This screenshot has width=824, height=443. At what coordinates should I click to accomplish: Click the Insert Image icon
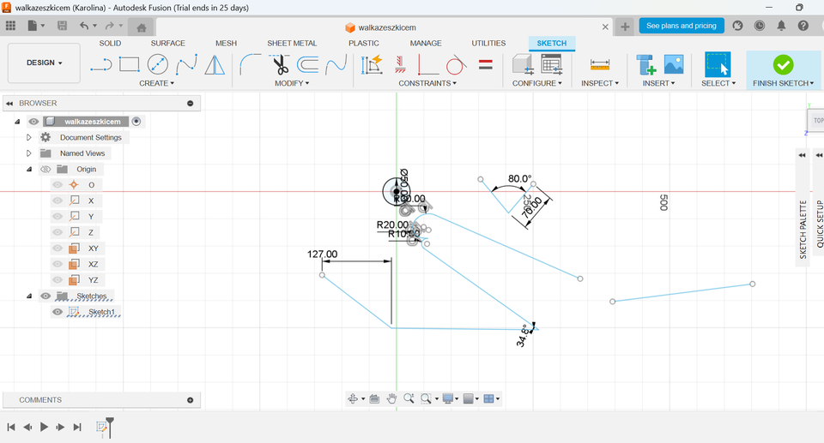coord(674,64)
